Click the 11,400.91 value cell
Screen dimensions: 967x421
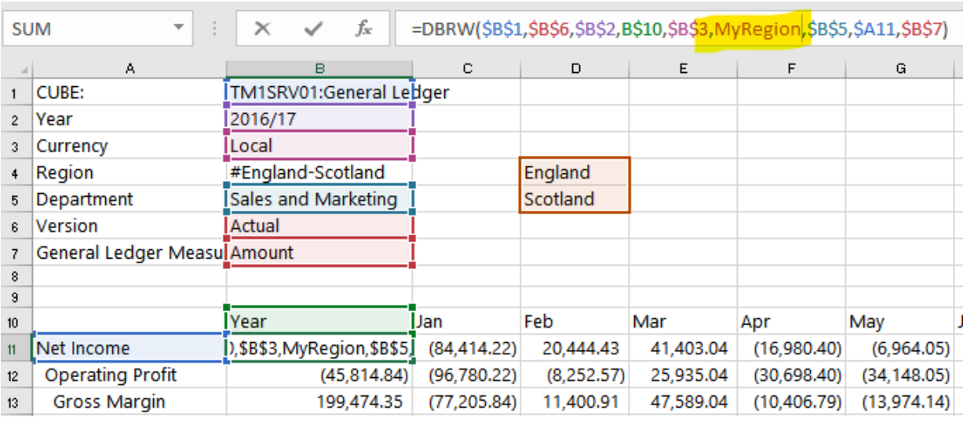(575, 402)
